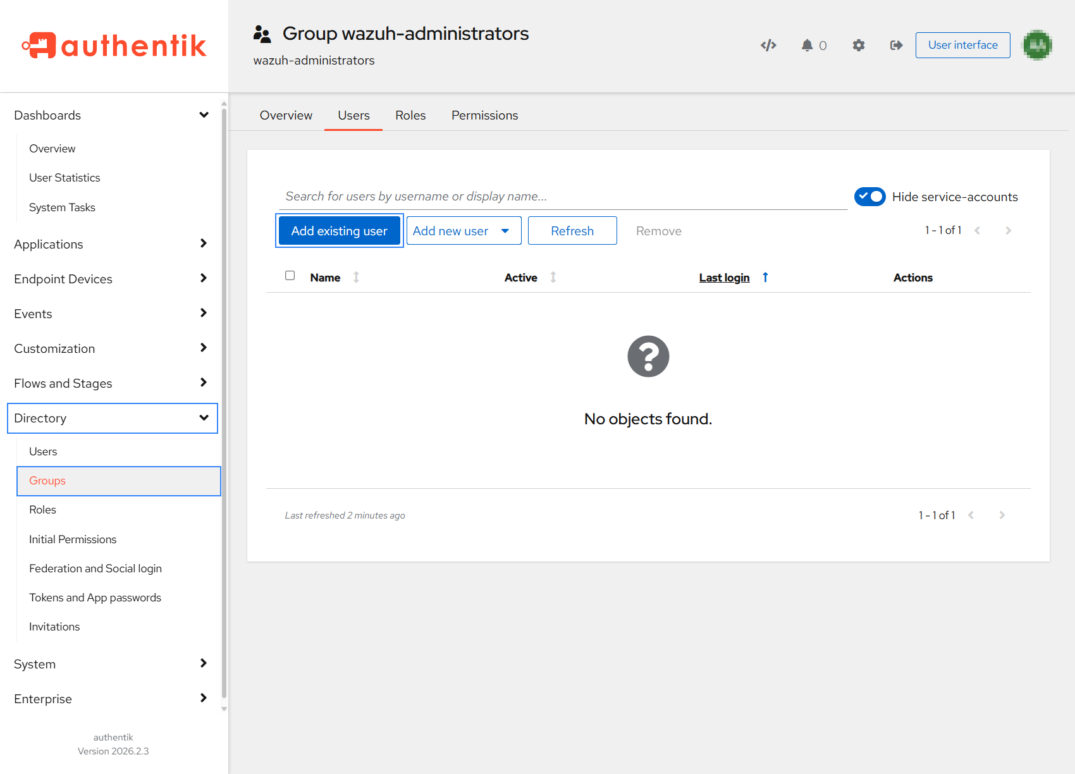Collapse the Directory section
This screenshot has height=774, width=1075.
(x=113, y=418)
